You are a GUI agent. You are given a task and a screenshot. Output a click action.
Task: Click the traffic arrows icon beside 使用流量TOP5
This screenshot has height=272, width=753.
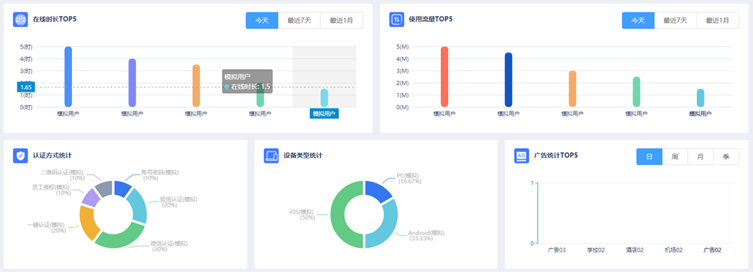pos(397,20)
